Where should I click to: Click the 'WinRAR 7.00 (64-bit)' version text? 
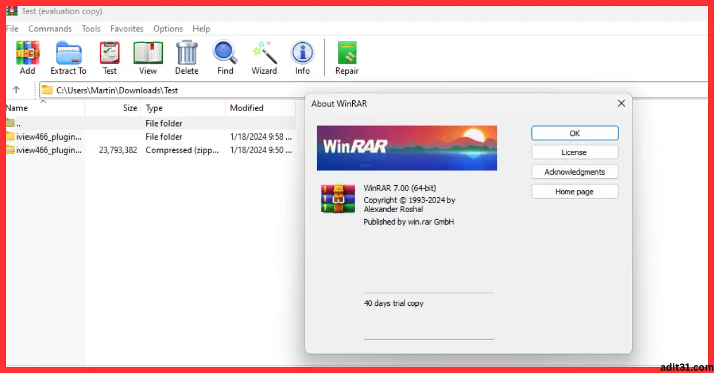click(400, 188)
